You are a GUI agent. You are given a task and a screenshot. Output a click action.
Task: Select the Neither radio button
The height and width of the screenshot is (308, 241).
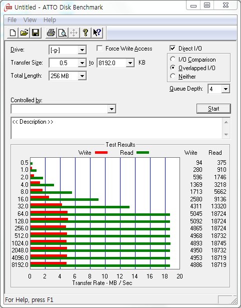click(x=173, y=76)
